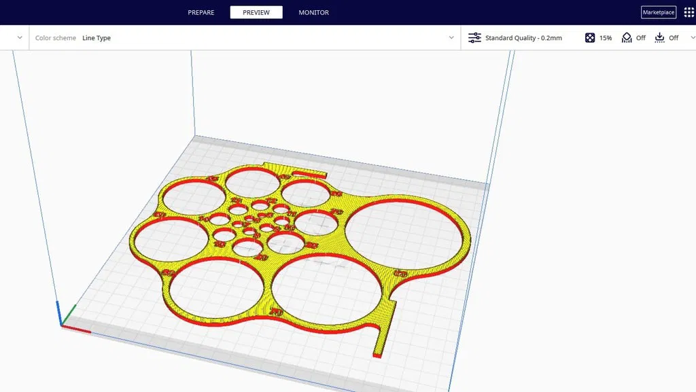
Task: Collapse the left toolbar chevron
Action: 19,37
